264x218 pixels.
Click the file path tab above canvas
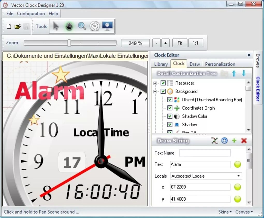[x=76, y=56]
